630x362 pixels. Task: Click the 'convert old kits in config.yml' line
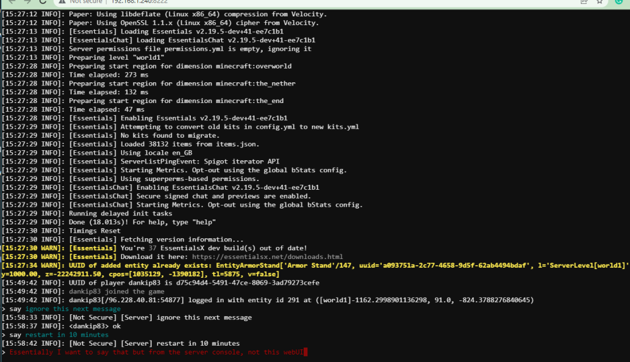(x=180, y=127)
